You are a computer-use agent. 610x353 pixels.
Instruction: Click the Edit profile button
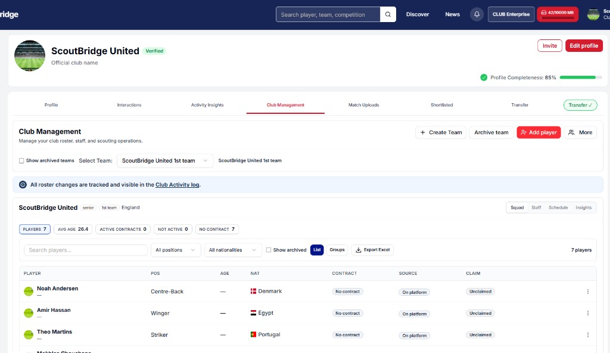(x=584, y=45)
